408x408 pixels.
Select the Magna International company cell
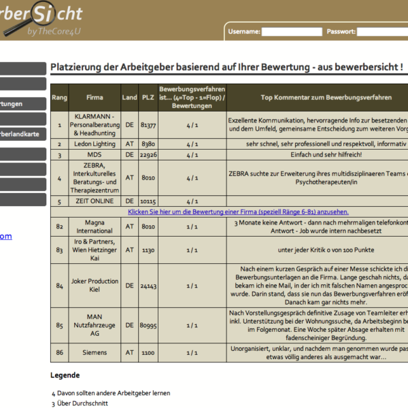point(95,226)
